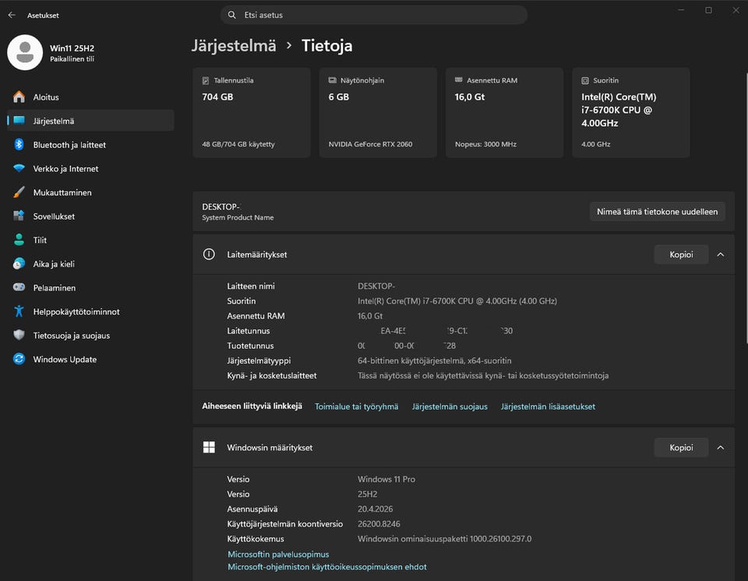
Task: Click Järjestelmä in the breadcrumb path
Action: point(234,45)
